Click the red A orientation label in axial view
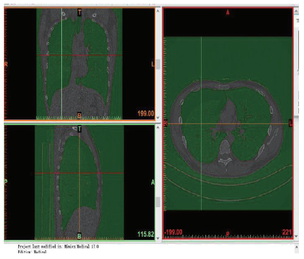The height and width of the screenshot is (259, 304). [x=228, y=13]
